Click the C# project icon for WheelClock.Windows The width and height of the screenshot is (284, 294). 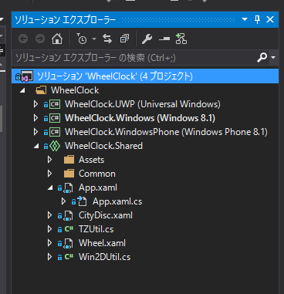tap(55, 118)
